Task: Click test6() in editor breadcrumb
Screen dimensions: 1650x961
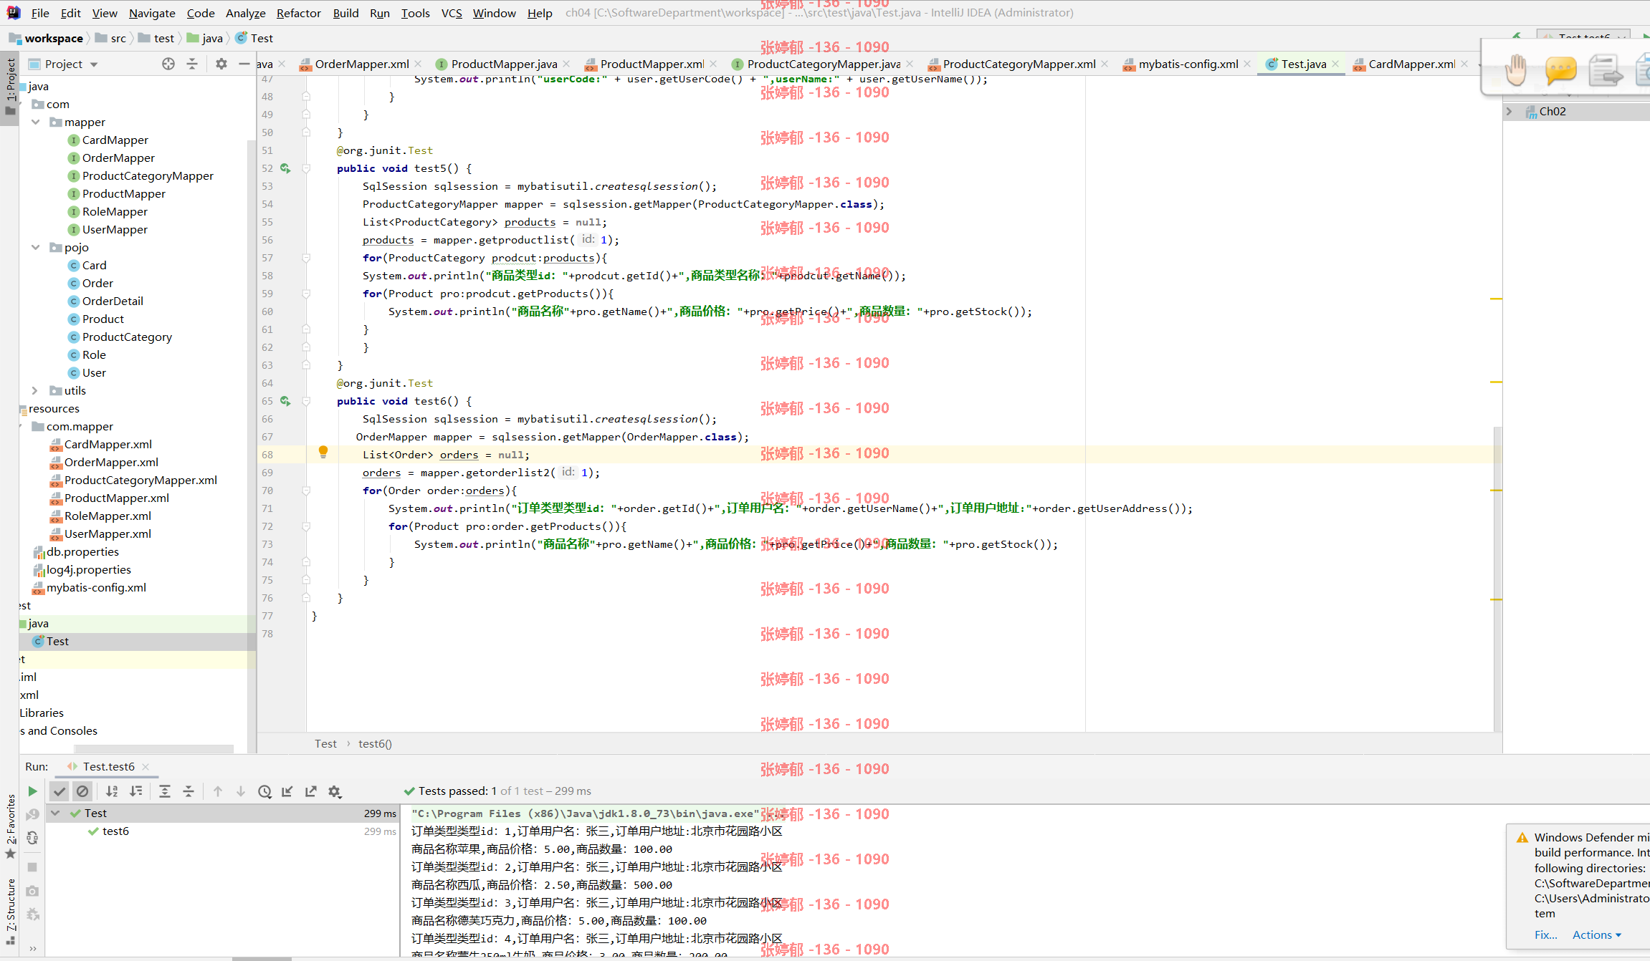Action: 375,744
